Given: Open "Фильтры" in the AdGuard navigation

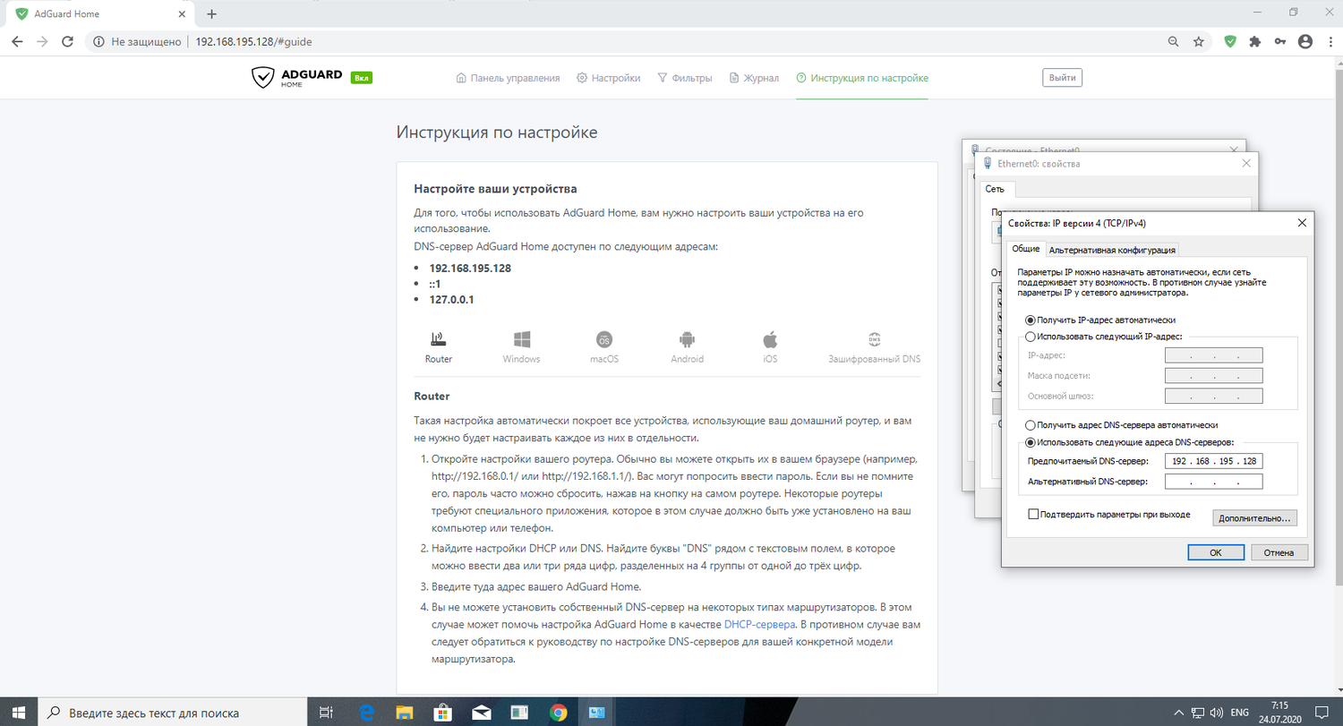Looking at the screenshot, I should 685,78.
